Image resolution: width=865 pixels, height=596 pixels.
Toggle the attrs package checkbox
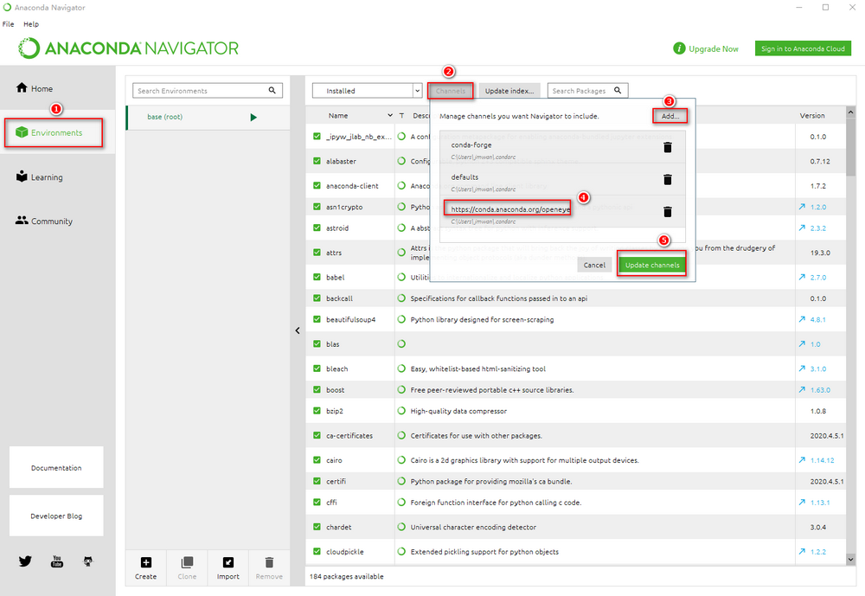coord(317,253)
